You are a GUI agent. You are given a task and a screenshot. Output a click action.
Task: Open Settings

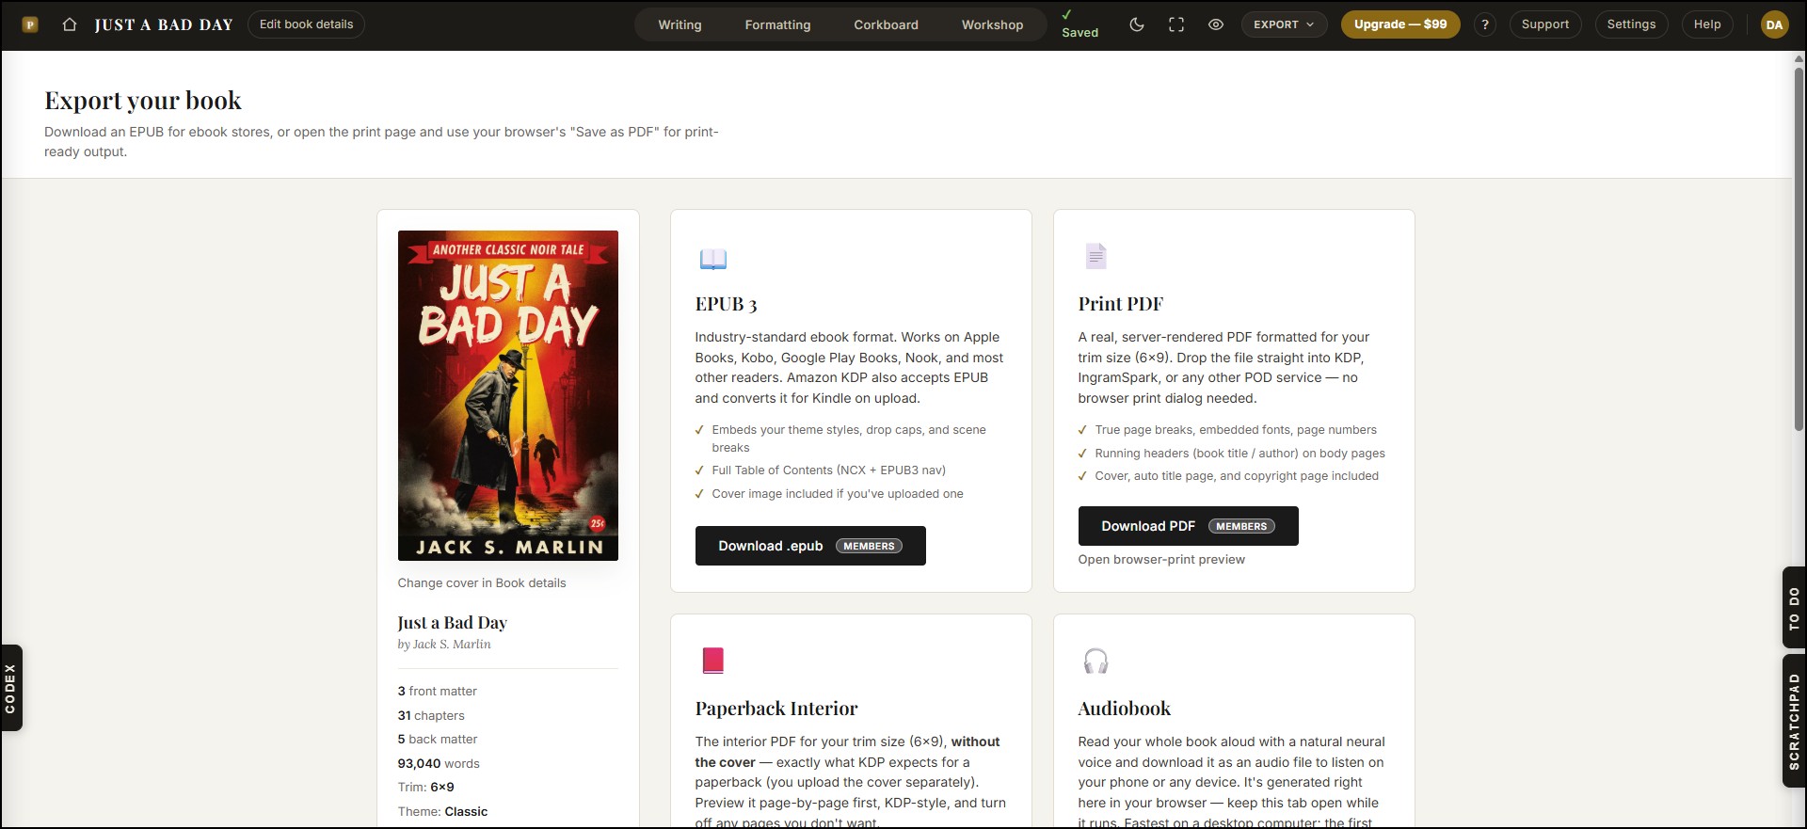click(x=1631, y=24)
